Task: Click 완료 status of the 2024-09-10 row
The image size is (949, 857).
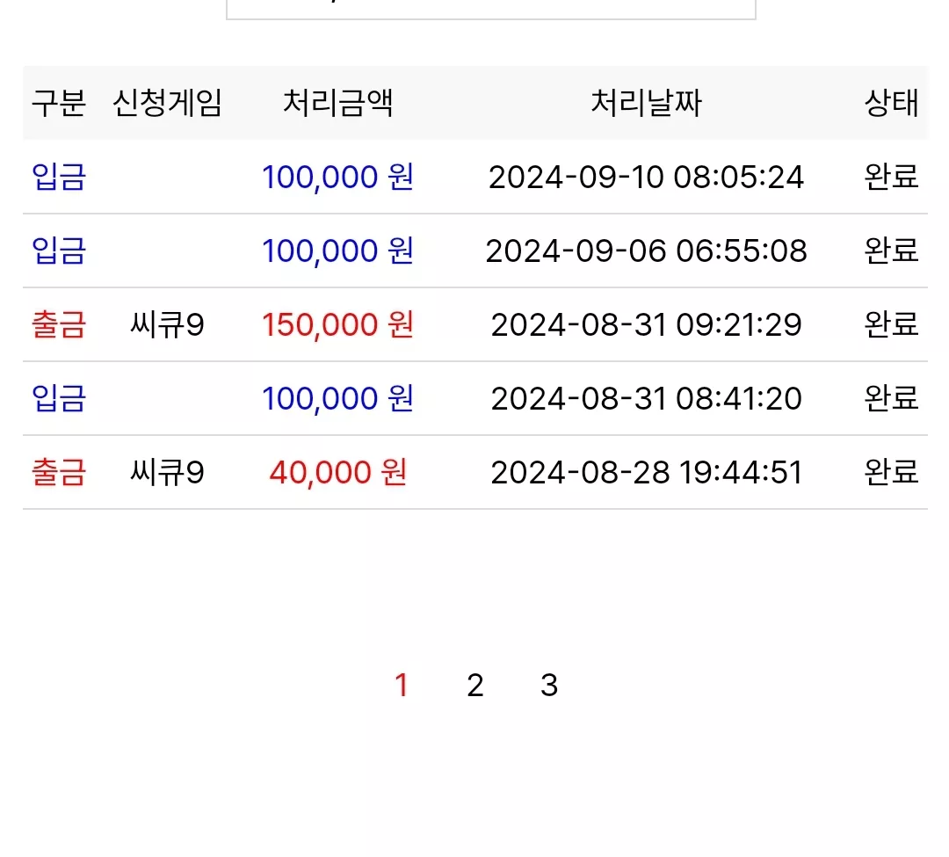Action: tap(892, 177)
